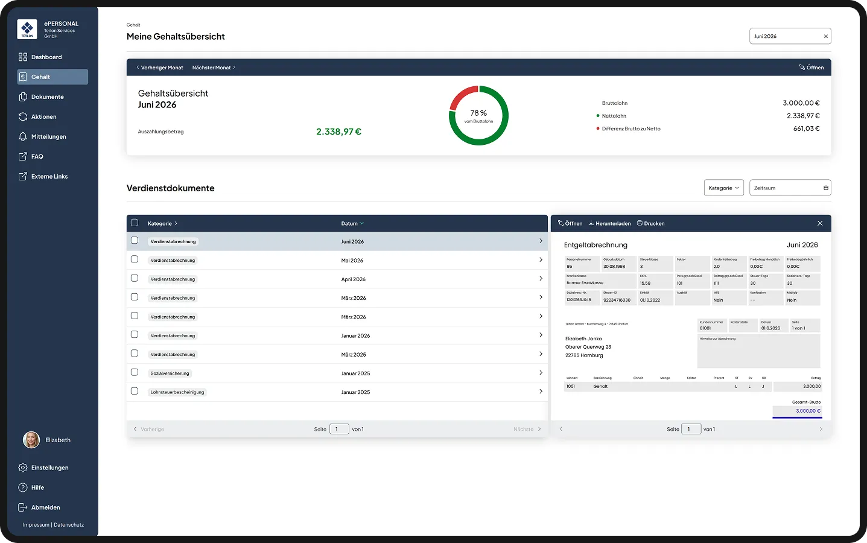Go to Vorheriger Monat
This screenshot has width=867, height=543.
coord(160,68)
